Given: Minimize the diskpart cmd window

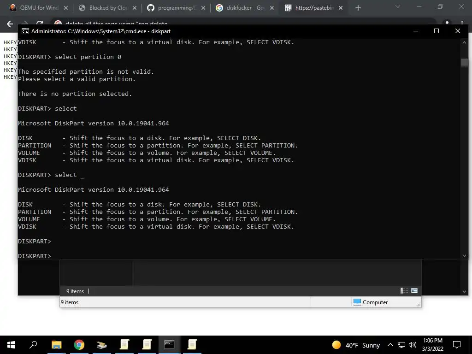Looking at the screenshot, I should (416, 31).
